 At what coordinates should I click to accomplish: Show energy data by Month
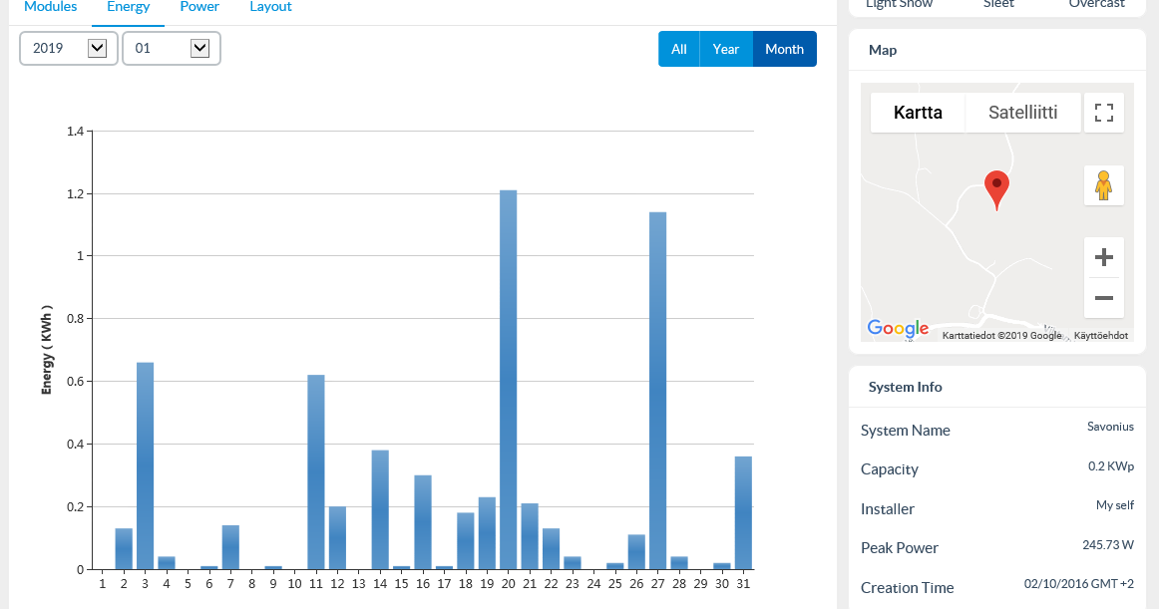[x=784, y=49]
